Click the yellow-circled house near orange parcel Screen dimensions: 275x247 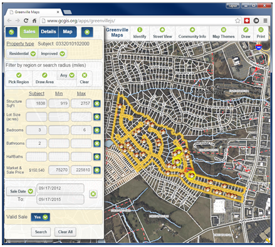(190, 175)
